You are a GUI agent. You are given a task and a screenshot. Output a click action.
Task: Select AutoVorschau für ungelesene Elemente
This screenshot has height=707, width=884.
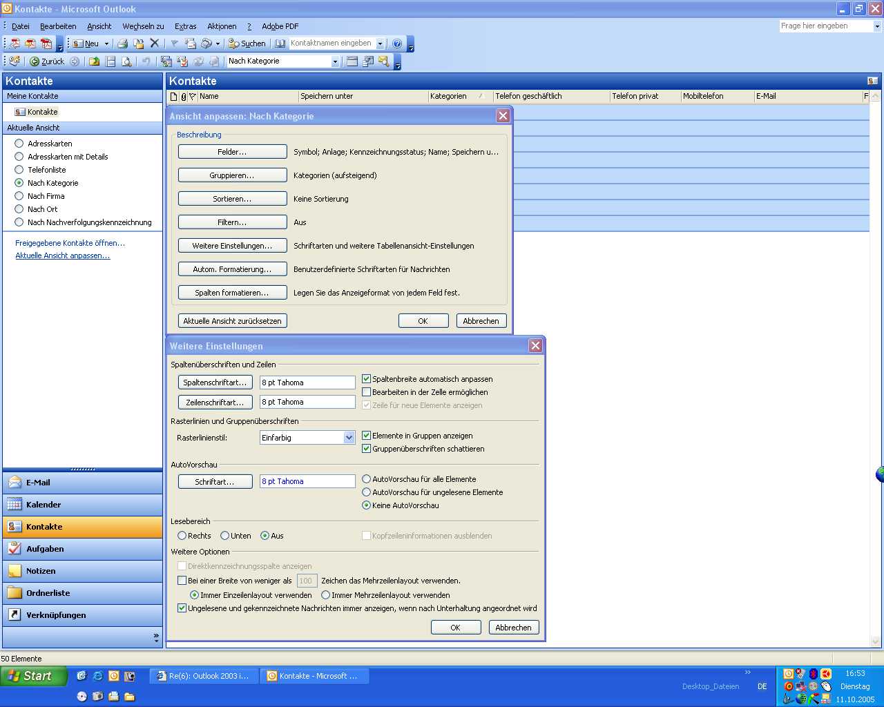coord(367,492)
